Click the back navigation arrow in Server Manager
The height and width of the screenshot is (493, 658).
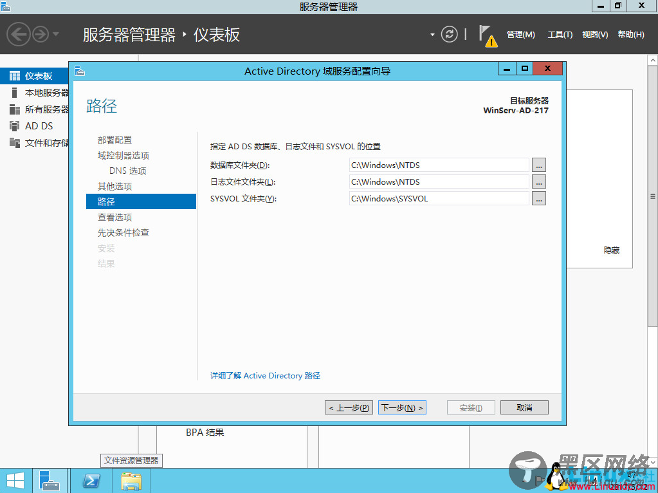tap(18, 34)
